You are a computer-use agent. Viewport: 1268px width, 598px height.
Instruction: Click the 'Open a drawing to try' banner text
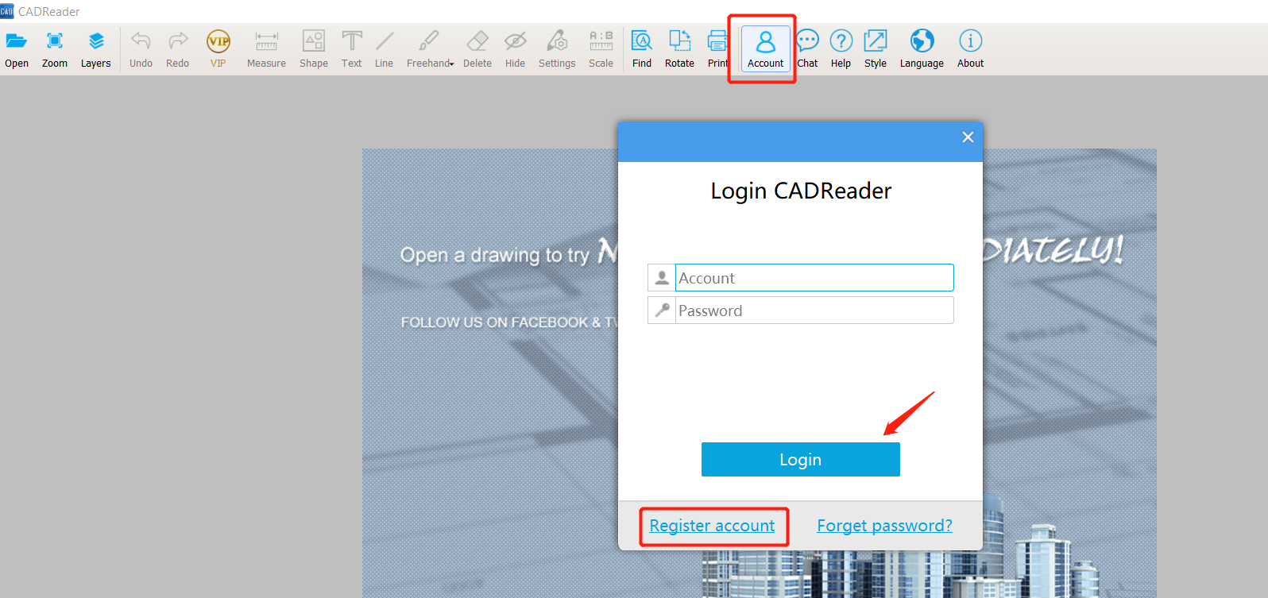tap(495, 255)
